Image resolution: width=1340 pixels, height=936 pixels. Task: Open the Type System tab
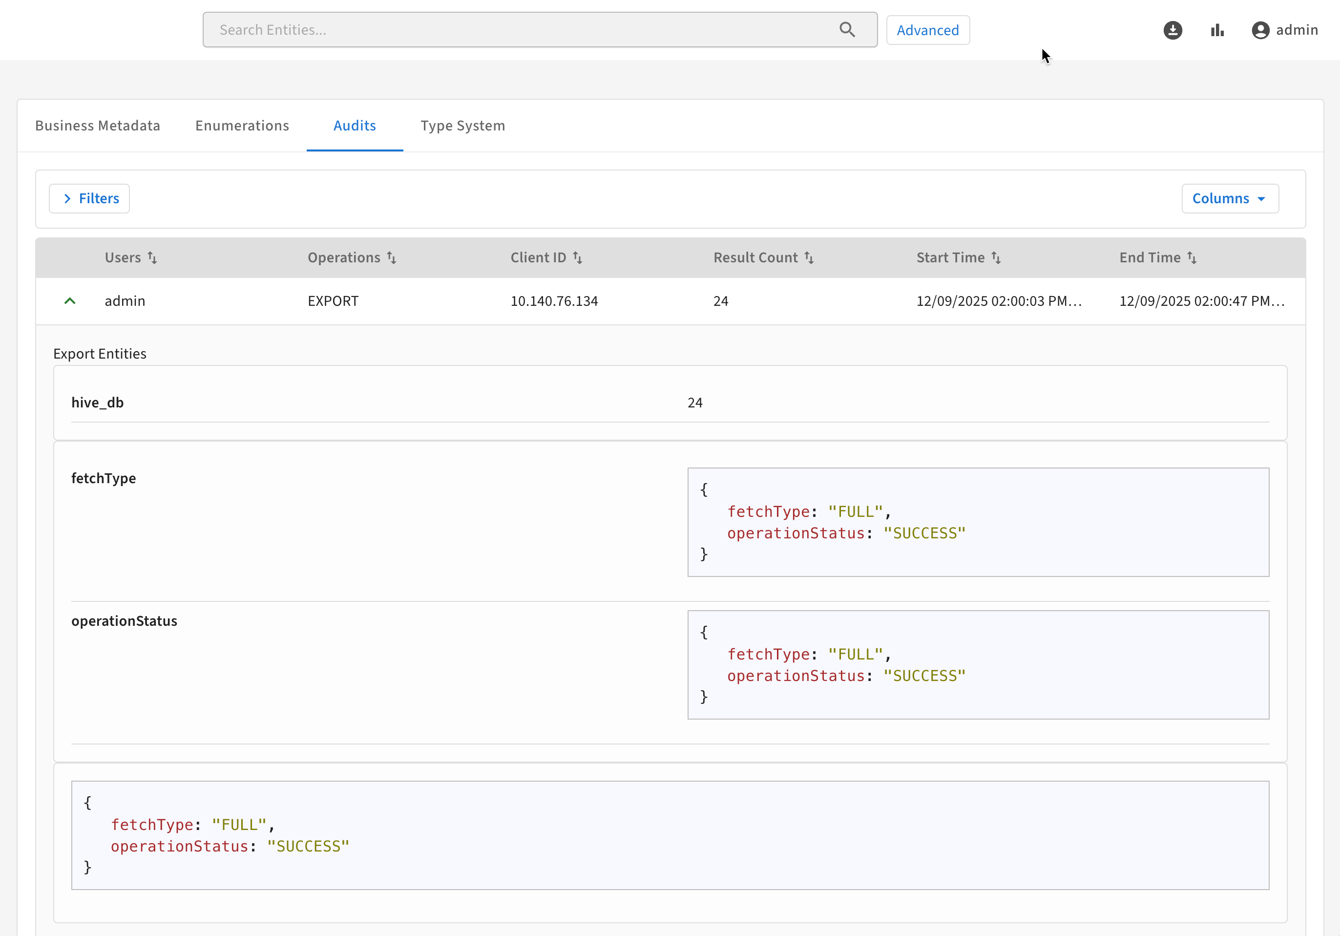tap(463, 126)
